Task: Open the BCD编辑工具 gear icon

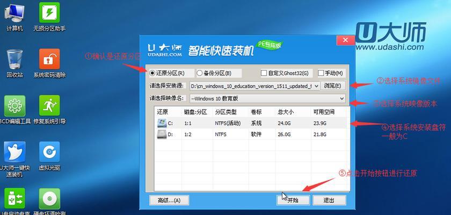Action: (14, 106)
